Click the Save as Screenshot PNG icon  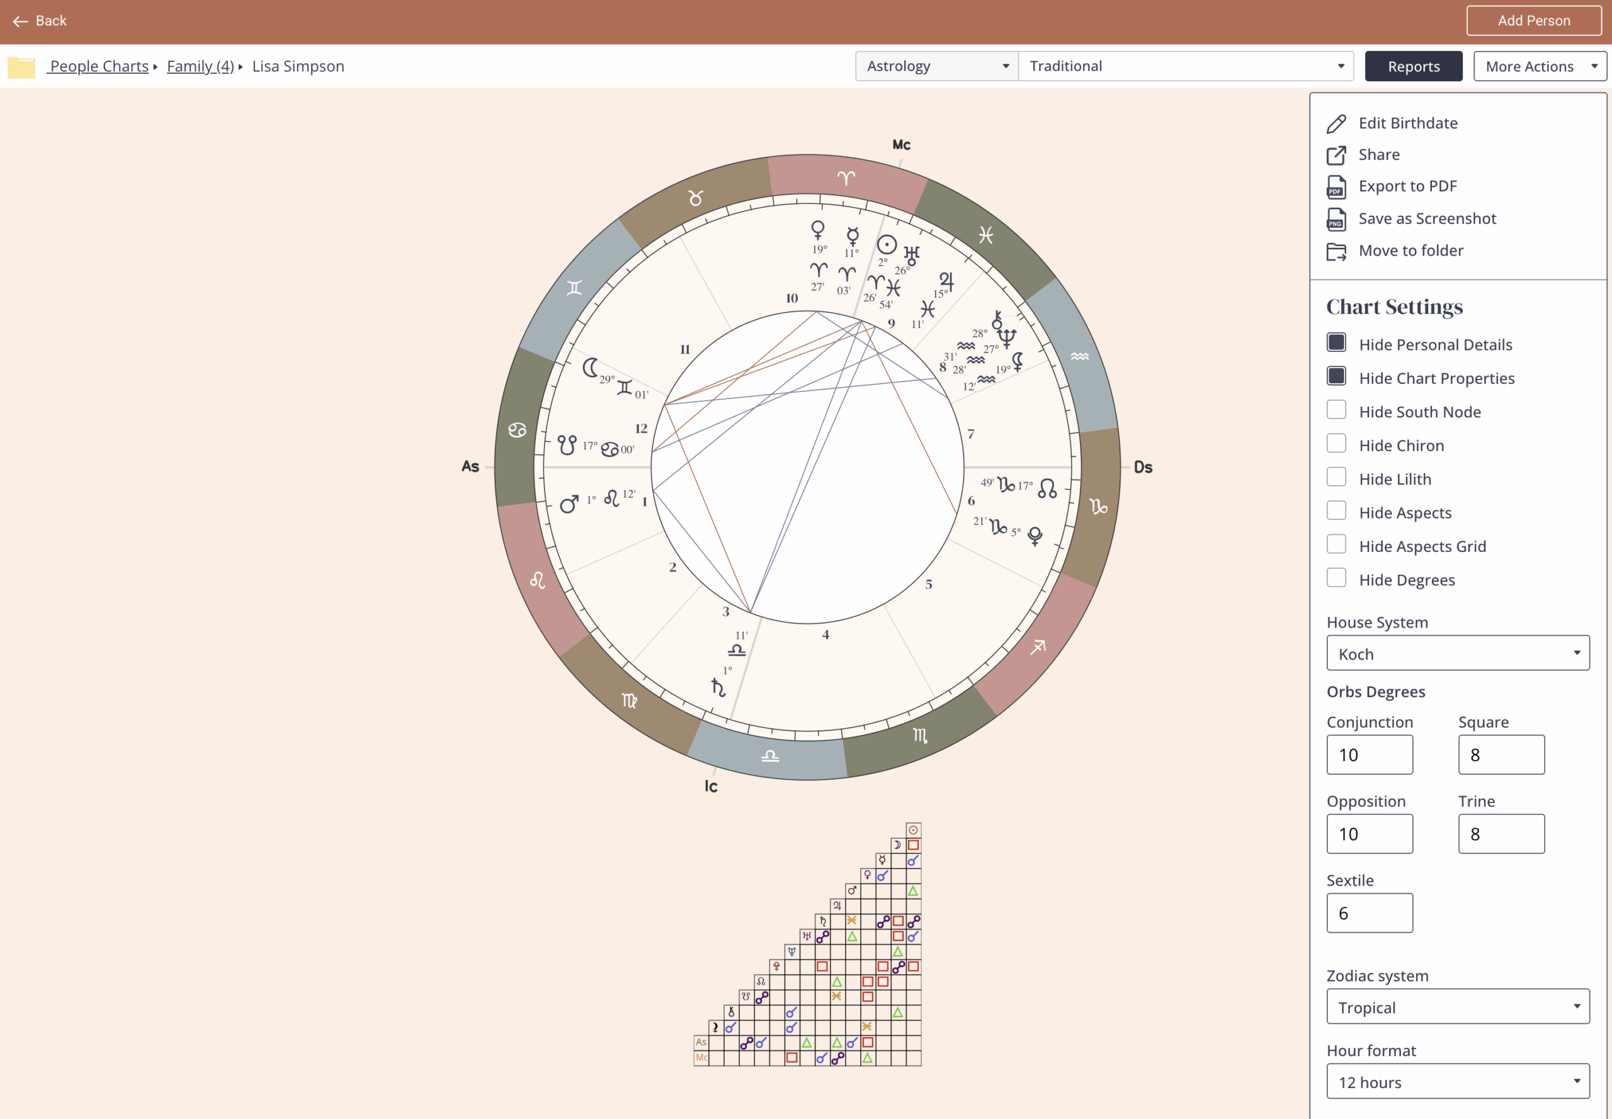[1336, 220]
